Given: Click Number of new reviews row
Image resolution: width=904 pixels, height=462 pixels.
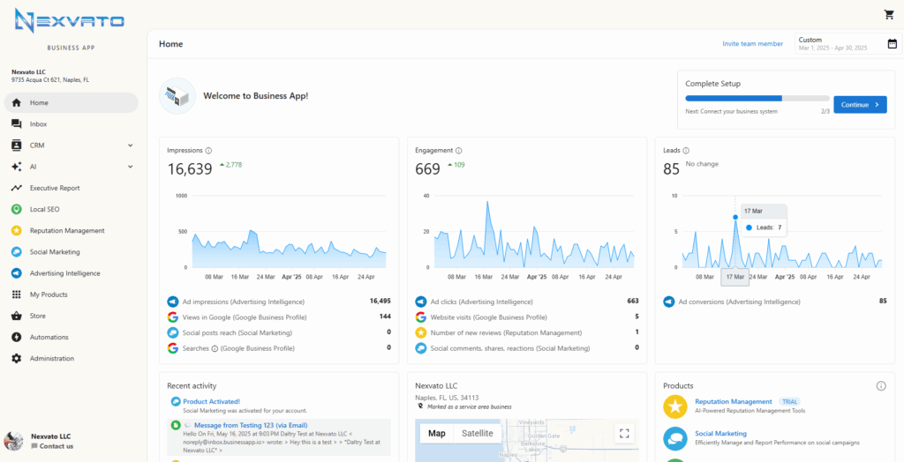Looking at the screenshot, I should coord(527,332).
